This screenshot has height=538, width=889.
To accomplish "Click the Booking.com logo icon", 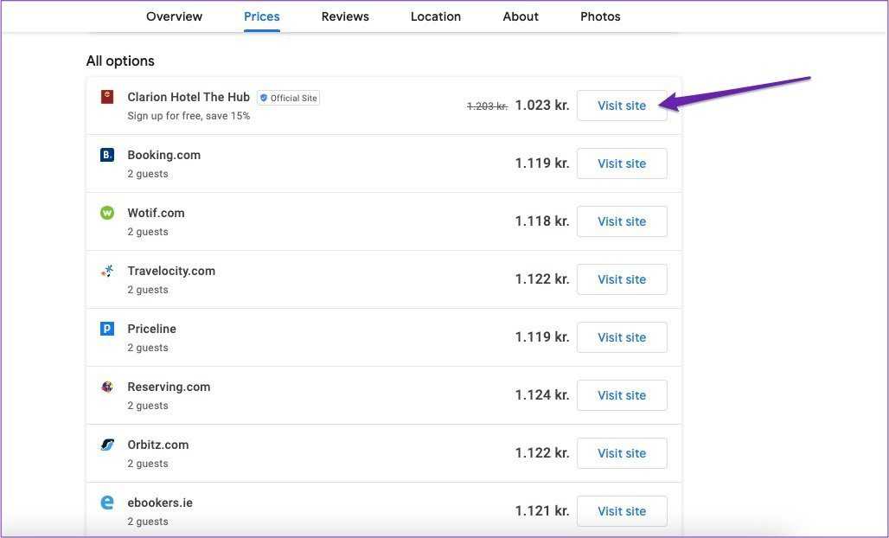I will [x=107, y=155].
